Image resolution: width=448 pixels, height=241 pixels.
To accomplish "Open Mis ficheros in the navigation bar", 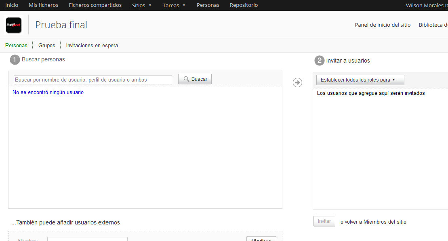I will [44, 5].
